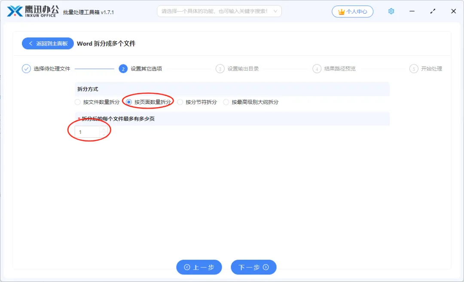Return to main panel with 返回到主面板
The height and width of the screenshot is (282, 464).
point(48,43)
